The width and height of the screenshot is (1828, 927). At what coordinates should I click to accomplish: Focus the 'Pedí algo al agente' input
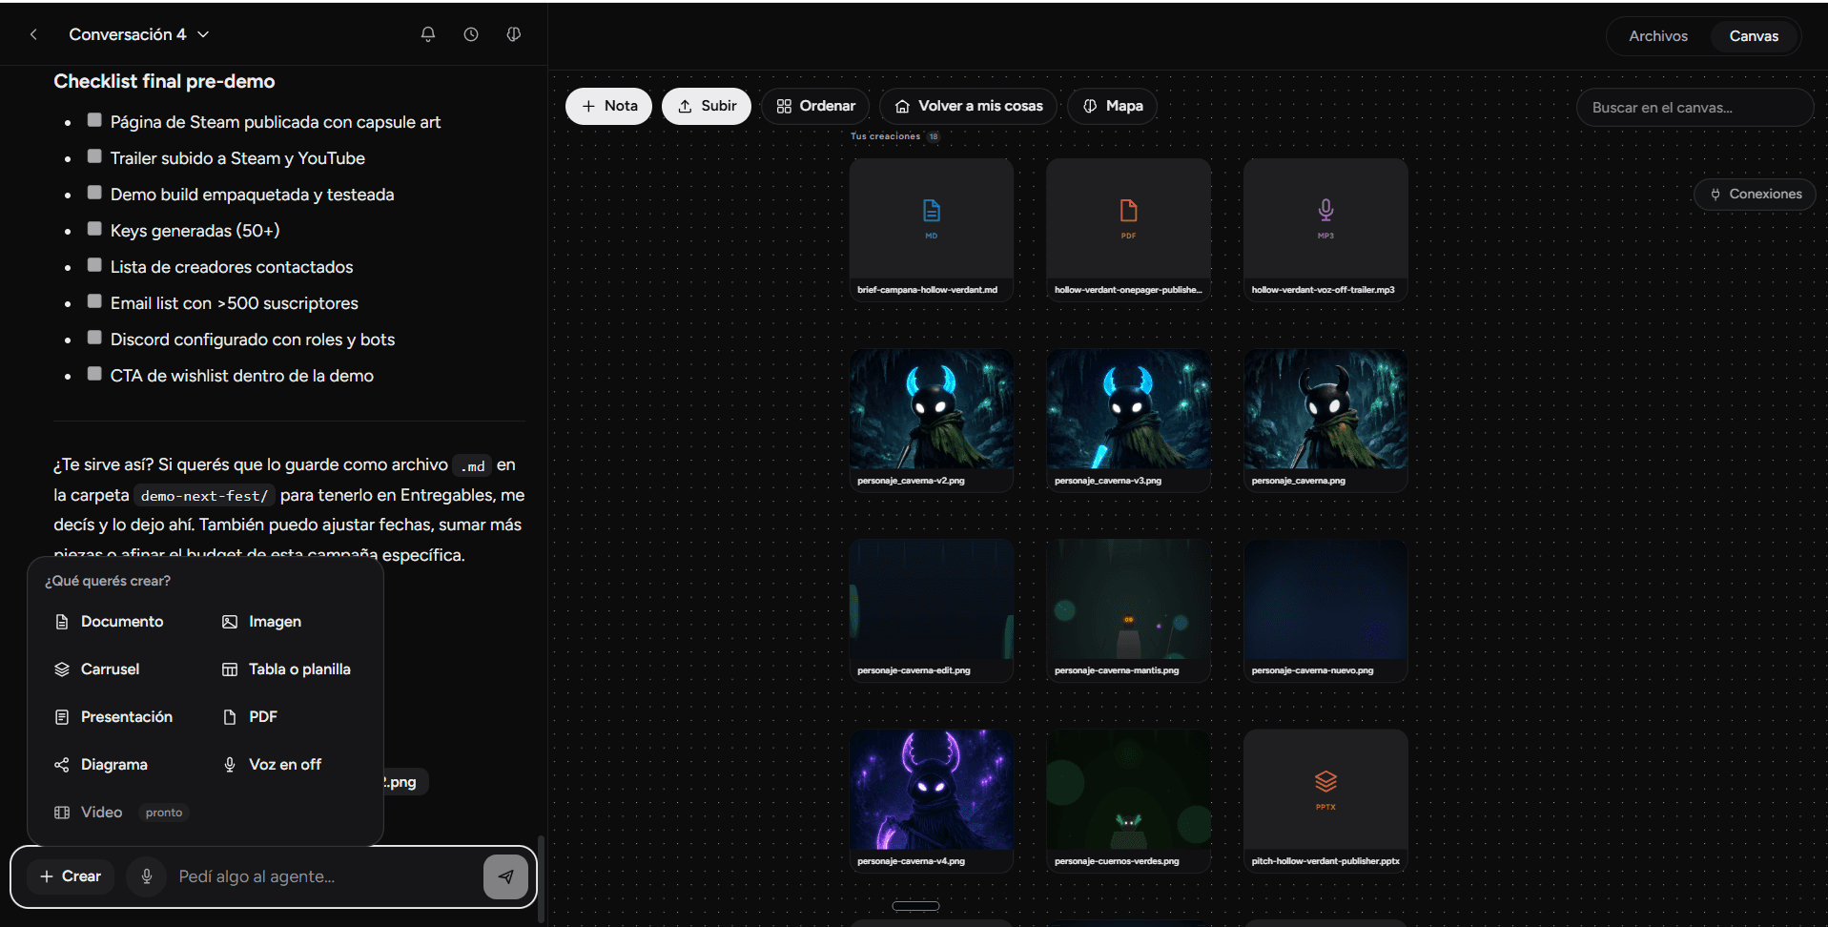point(324,876)
